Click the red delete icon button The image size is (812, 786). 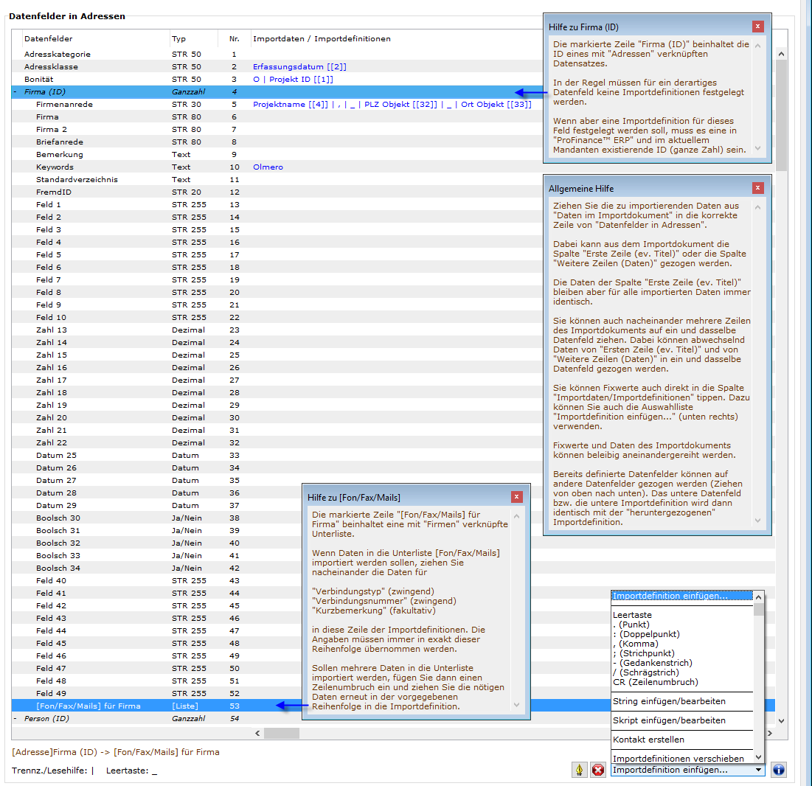pos(598,770)
